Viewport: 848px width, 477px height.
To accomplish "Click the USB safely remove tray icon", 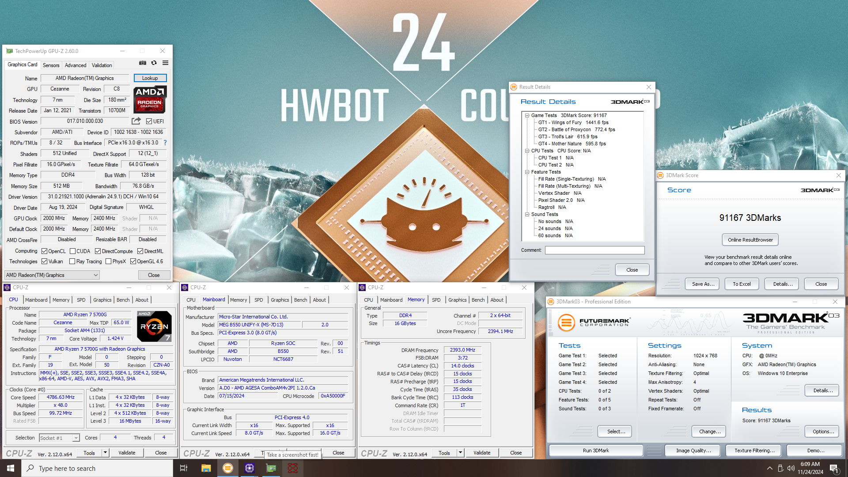I will click(780, 468).
